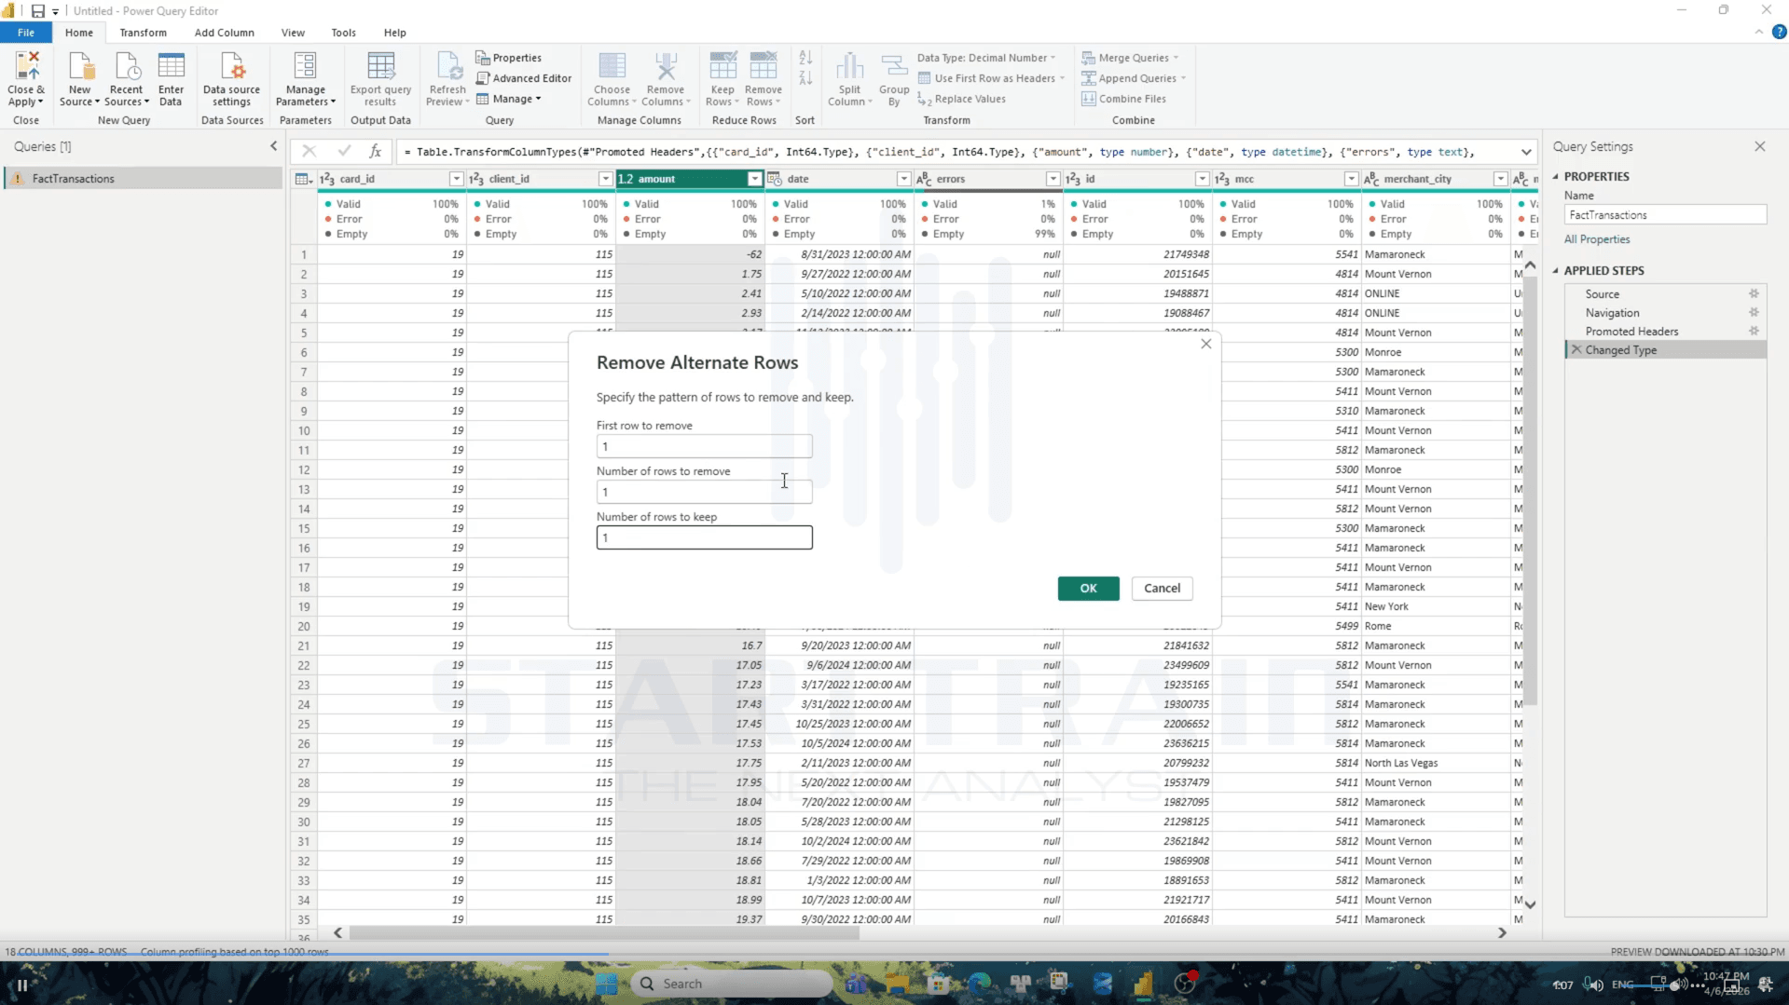Viewport: 1789px width, 1005px height.
Task: Open the Merge Queries dropdown
Action: 1130,58
